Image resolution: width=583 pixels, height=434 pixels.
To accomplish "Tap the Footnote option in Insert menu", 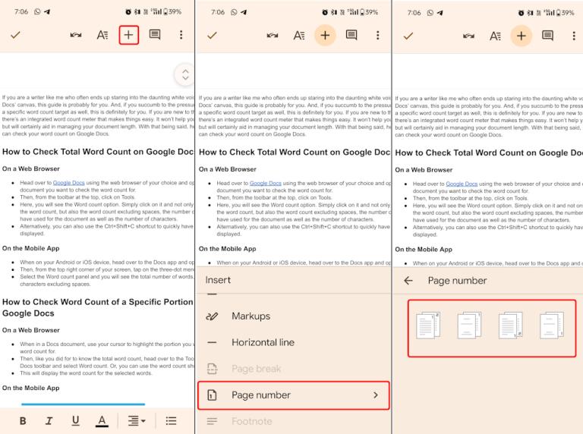I will point(251,422).
